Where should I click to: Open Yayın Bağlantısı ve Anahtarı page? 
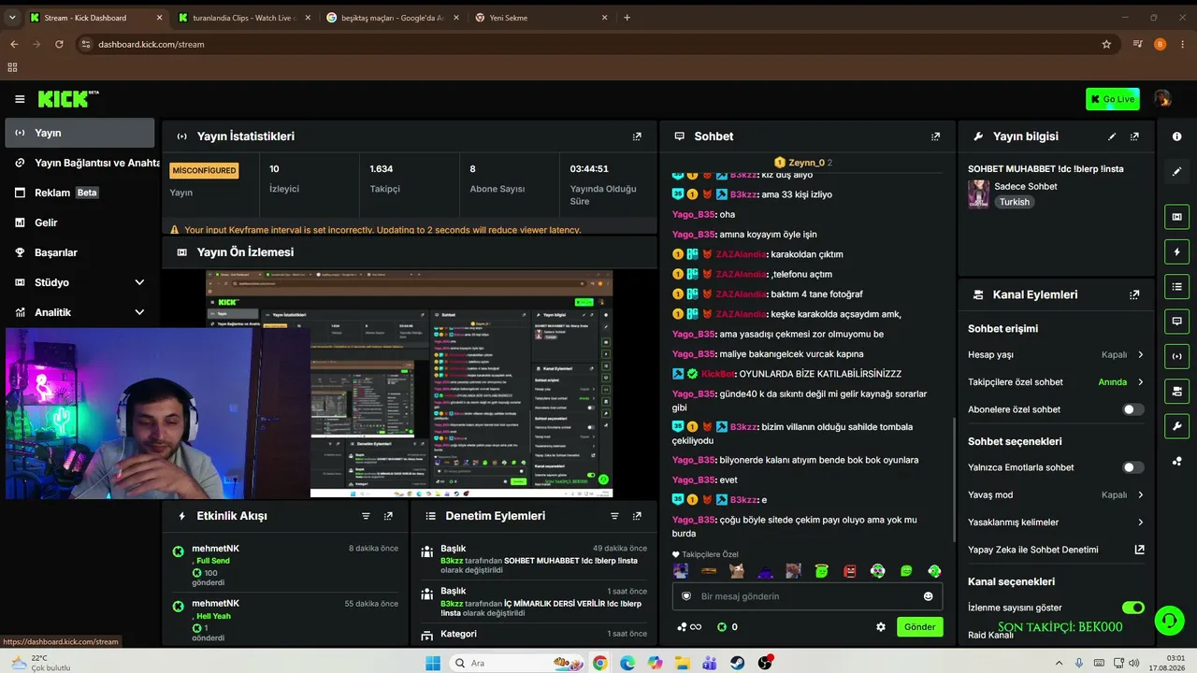click(79, 163)
